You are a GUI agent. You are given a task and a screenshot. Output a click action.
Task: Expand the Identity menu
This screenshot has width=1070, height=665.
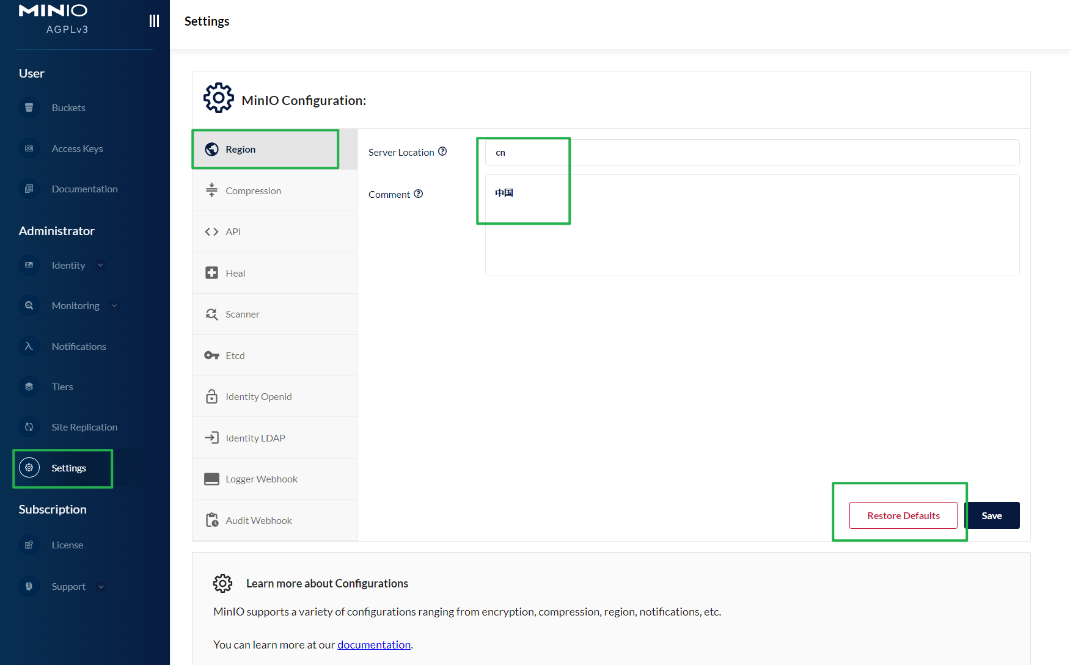coord(100,265)
